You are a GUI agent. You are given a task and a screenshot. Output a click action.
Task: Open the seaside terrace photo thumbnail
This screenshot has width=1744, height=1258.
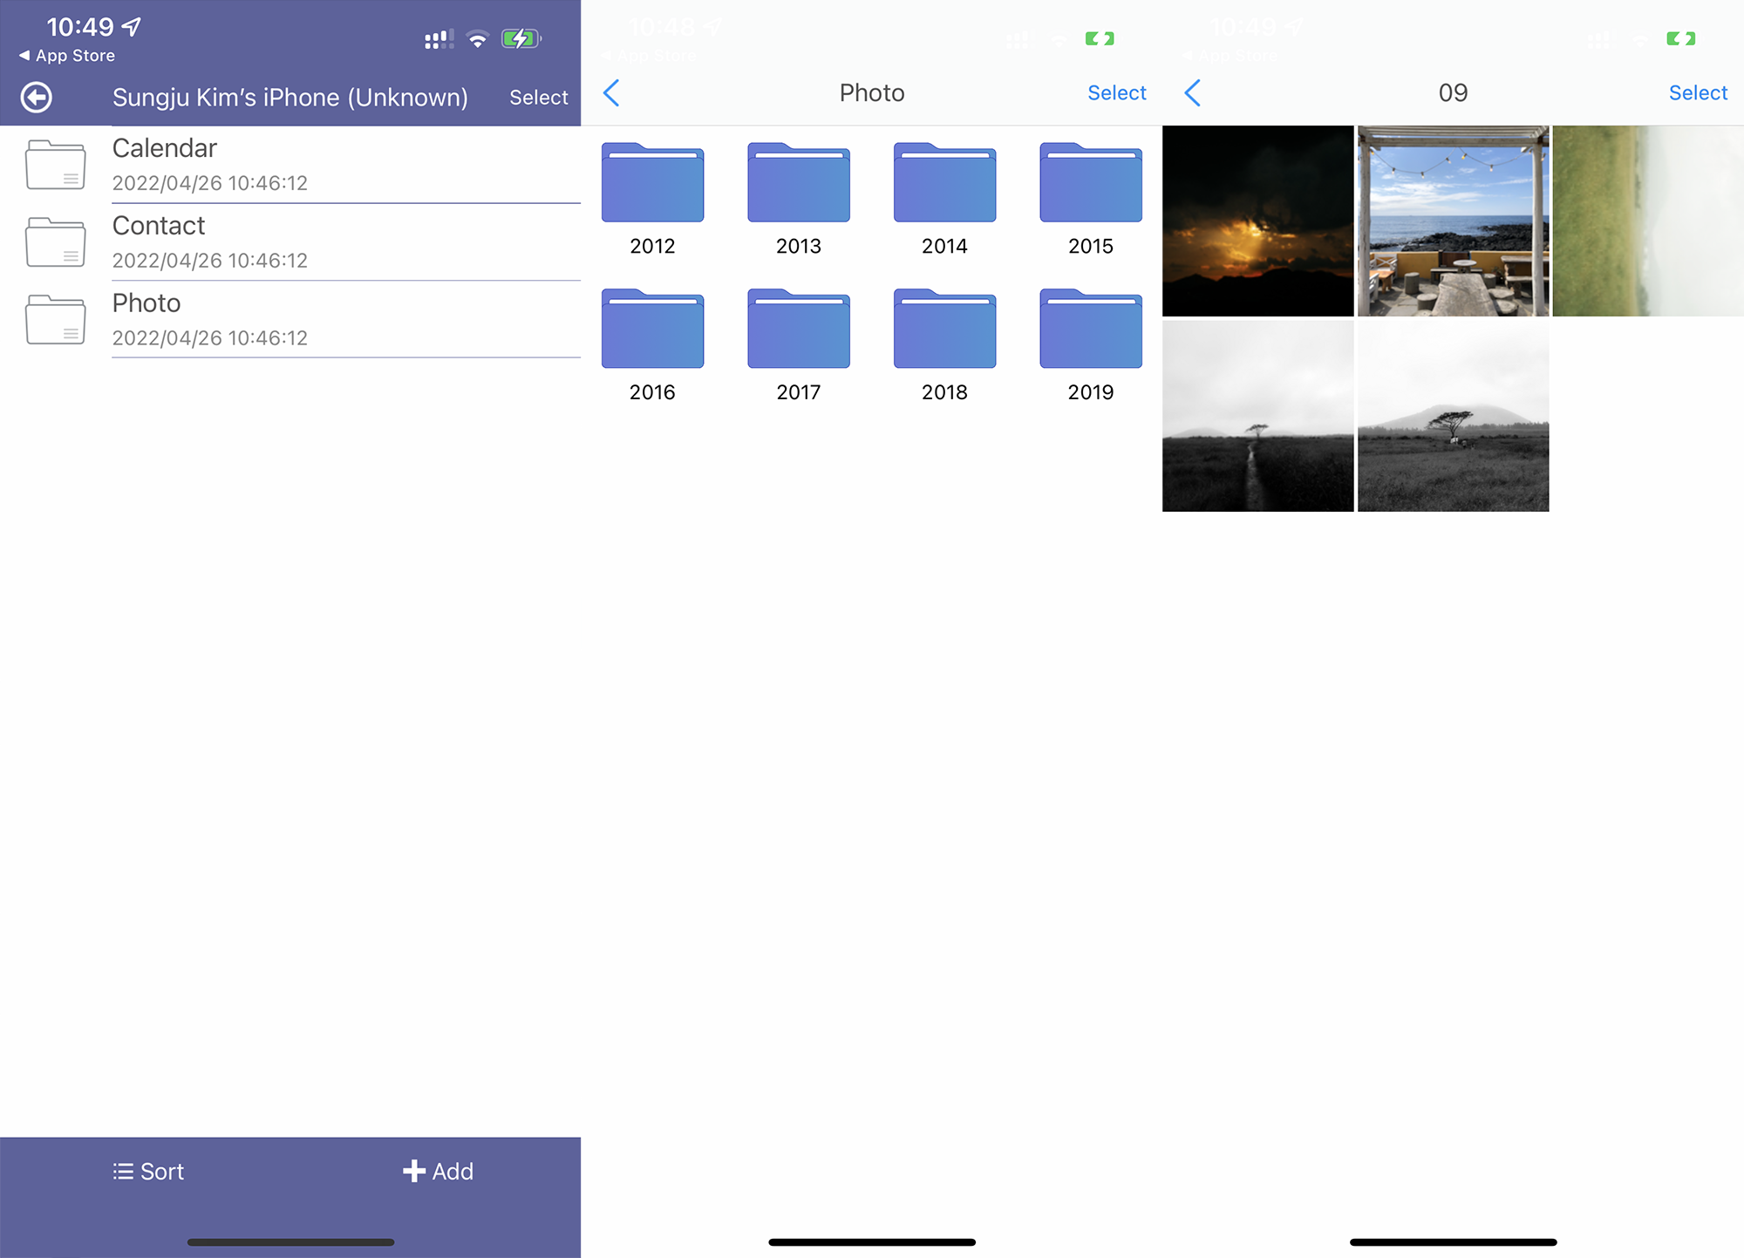(x=1453, y=221)
